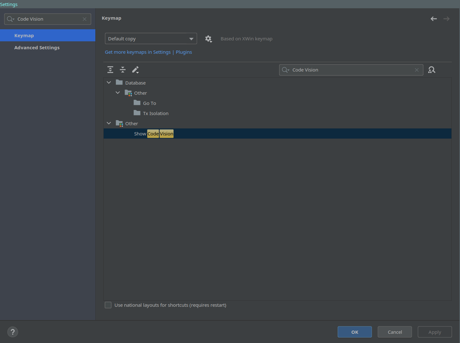The image size is (460, 343).
Task: Click into the settings sidebar search field
Action: click(x=48, y=19)
